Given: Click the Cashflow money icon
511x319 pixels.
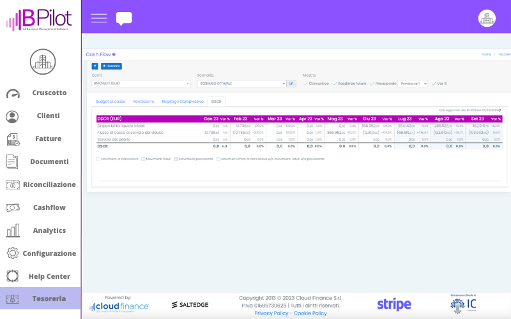Looking at the screenshot, I should coord(12,207).
